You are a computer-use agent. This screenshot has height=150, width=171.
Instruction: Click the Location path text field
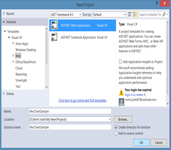tap(69, 119)
